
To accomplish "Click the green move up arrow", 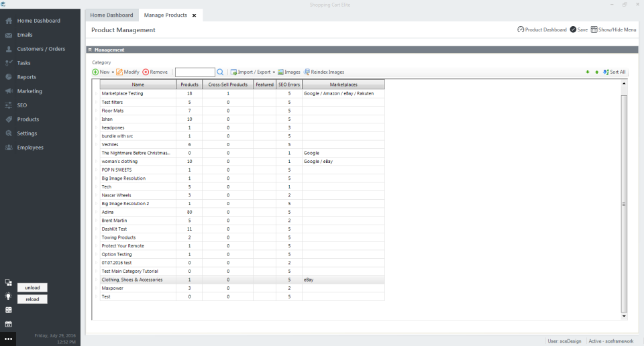I will pyautogui.click(x=597, y=72).
